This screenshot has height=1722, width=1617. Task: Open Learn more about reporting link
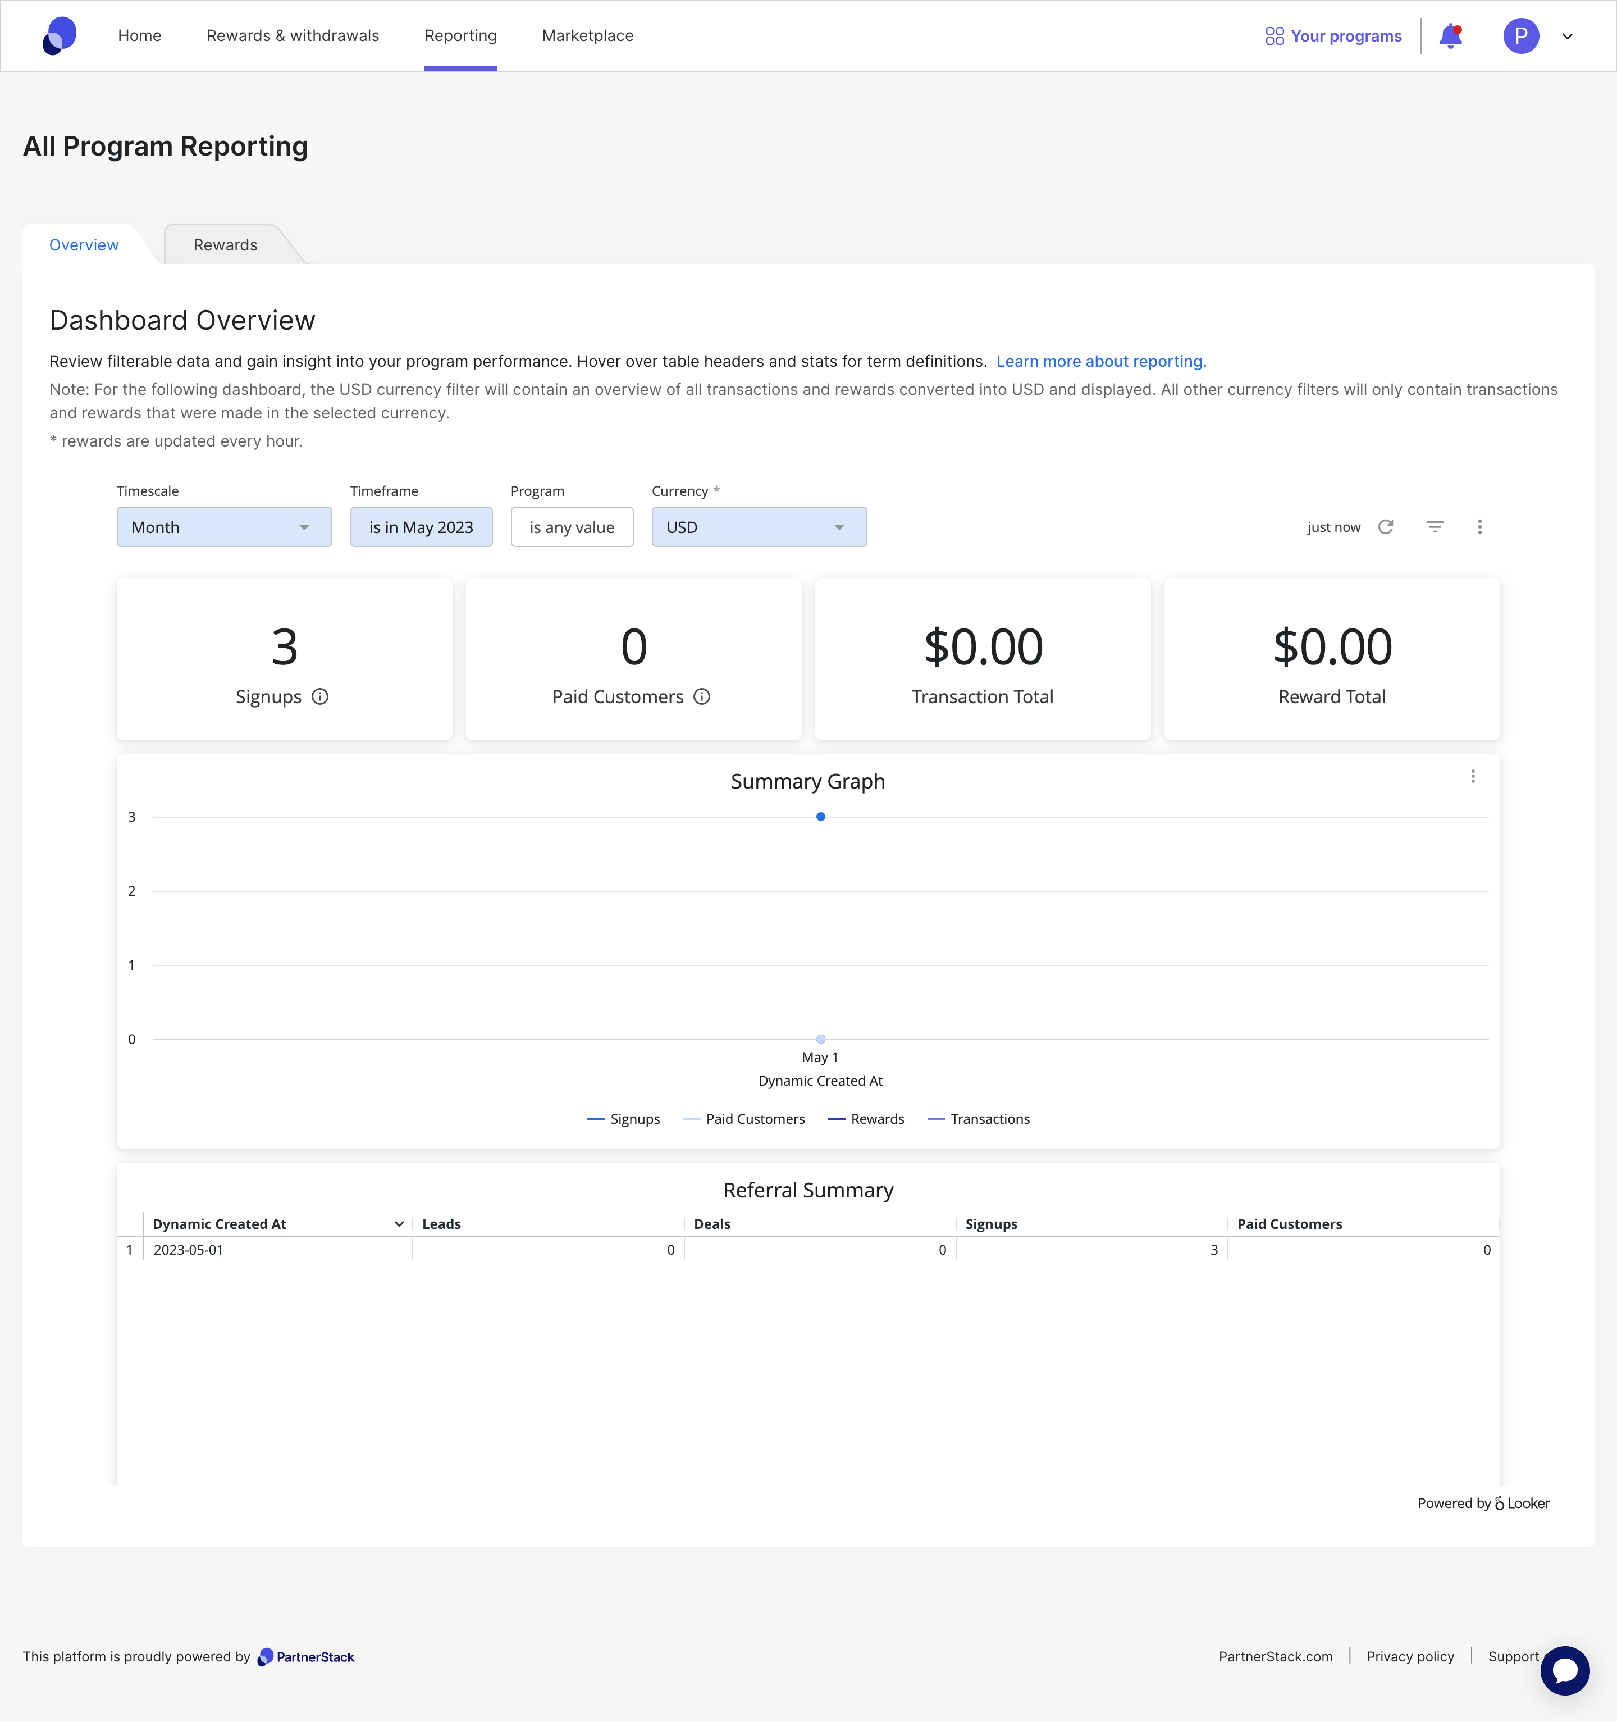click(1101, 361)
